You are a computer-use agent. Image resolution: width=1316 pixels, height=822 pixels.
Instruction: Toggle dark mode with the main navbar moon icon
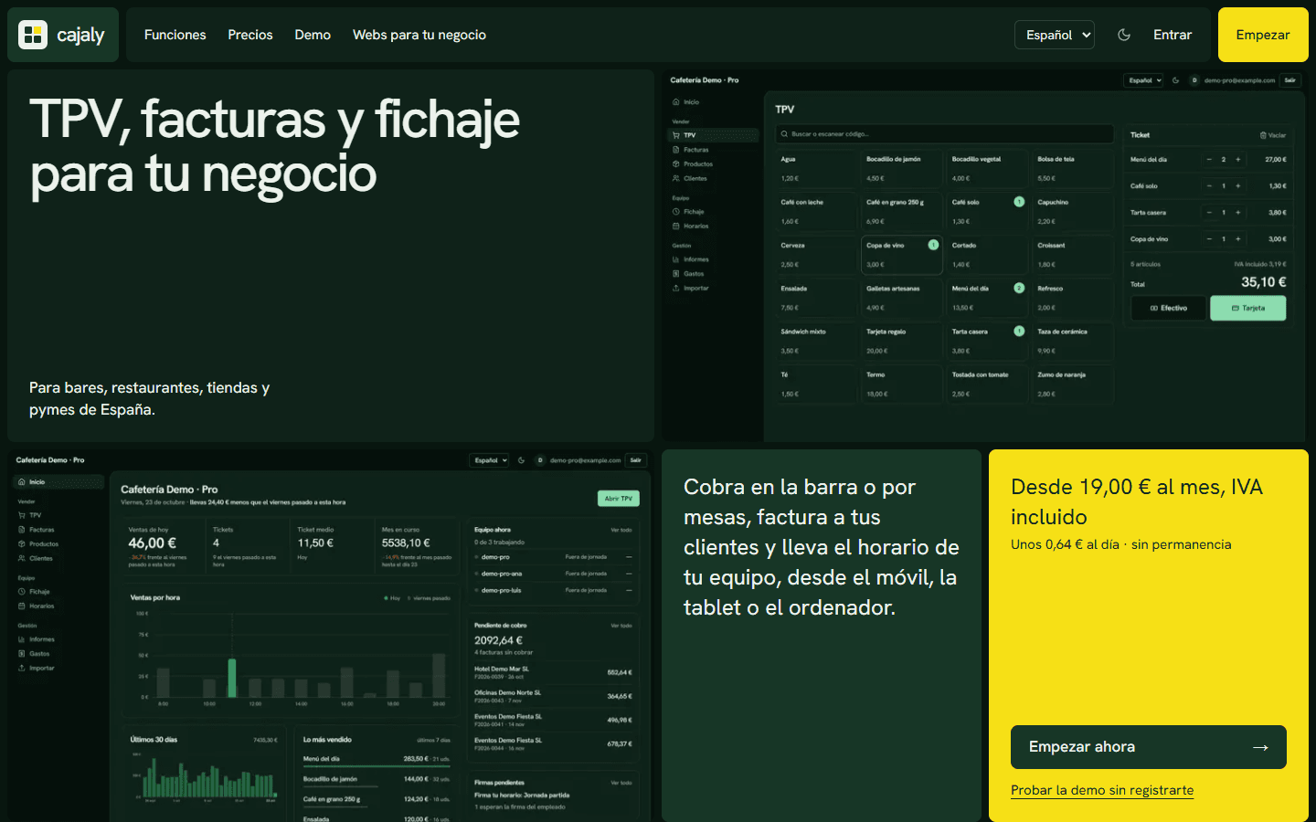(1124, 35)
